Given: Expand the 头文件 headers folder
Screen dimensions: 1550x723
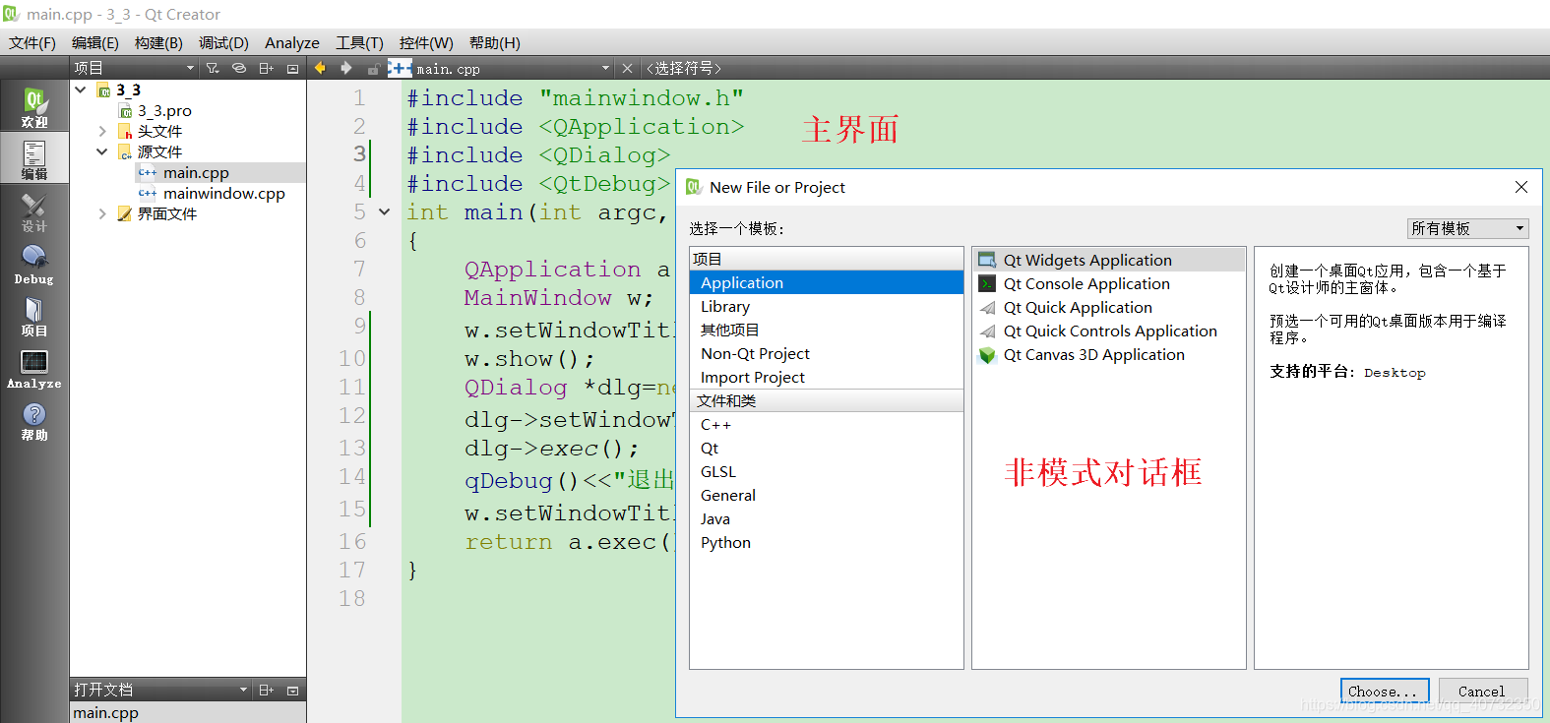Looking at the screenshot, I should click(102, 131).
